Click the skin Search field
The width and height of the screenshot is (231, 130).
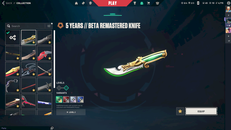pos(25,26)
